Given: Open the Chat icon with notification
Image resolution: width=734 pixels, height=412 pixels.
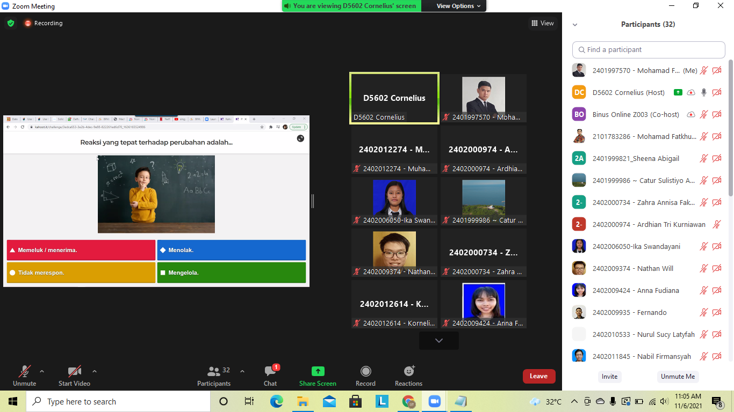Looking at the screenshot, I should (270, 371).
